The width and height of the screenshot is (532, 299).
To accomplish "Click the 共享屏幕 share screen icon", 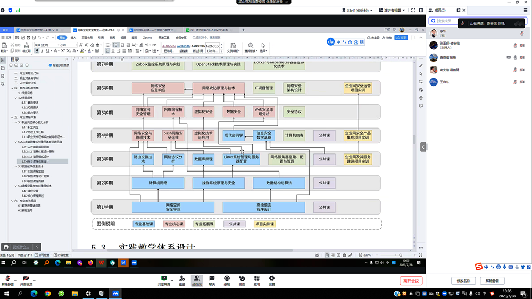I will tap(164, 279).
